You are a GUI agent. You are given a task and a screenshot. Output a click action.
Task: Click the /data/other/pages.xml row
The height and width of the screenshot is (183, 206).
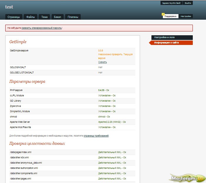point(72,179)
